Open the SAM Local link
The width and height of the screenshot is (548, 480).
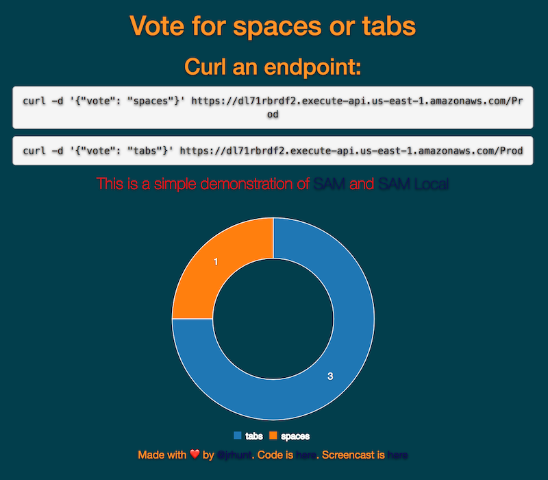(414, 184)
